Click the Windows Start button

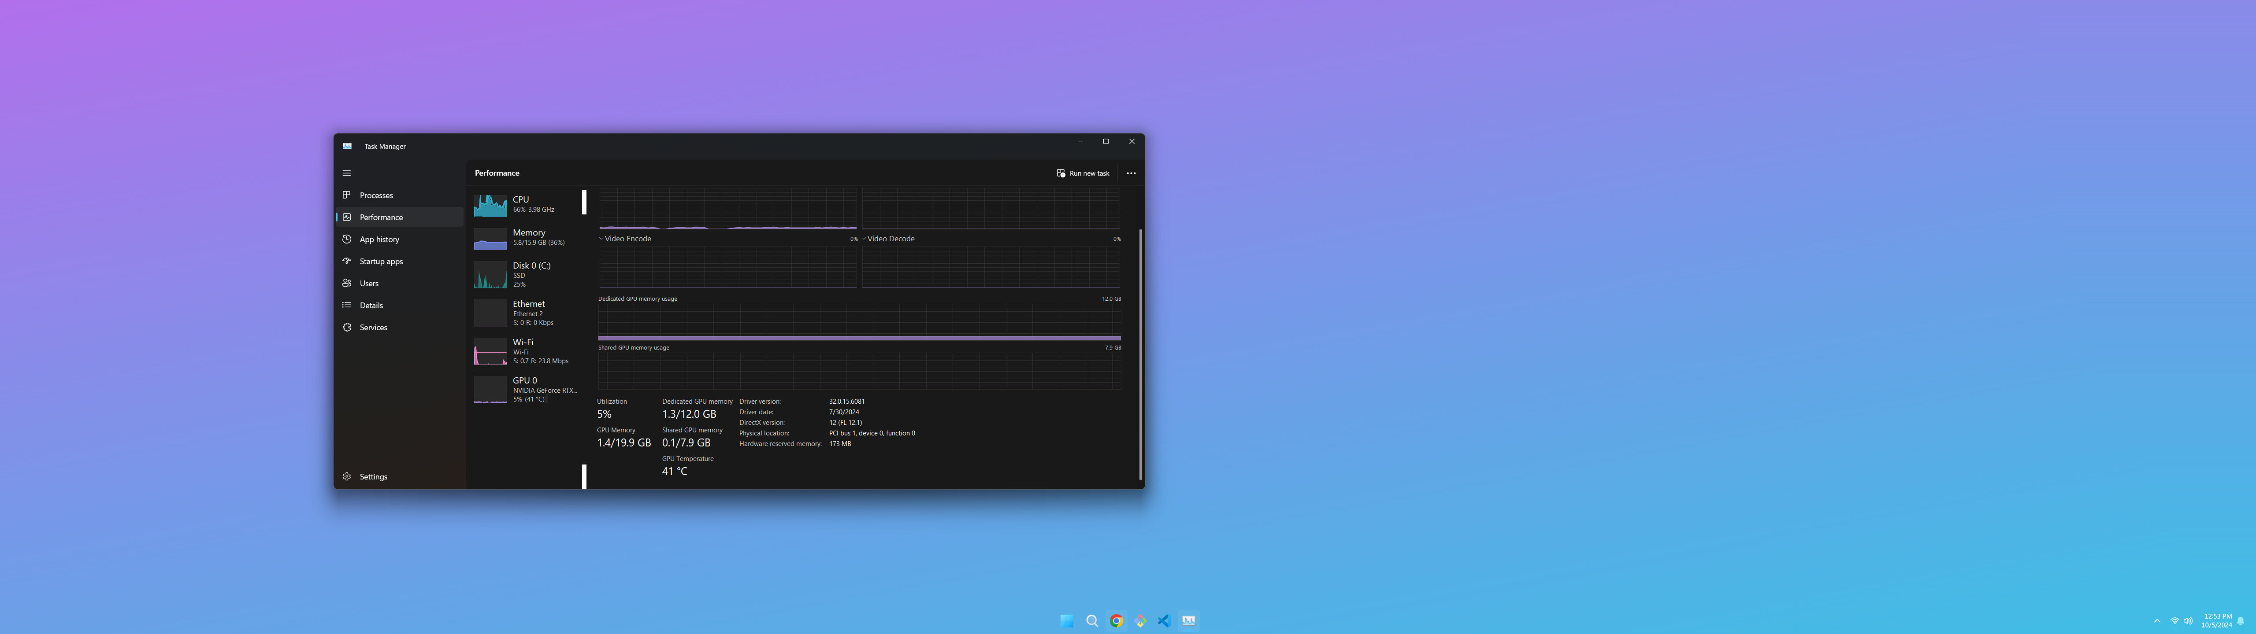click(x=1067, y=621)
